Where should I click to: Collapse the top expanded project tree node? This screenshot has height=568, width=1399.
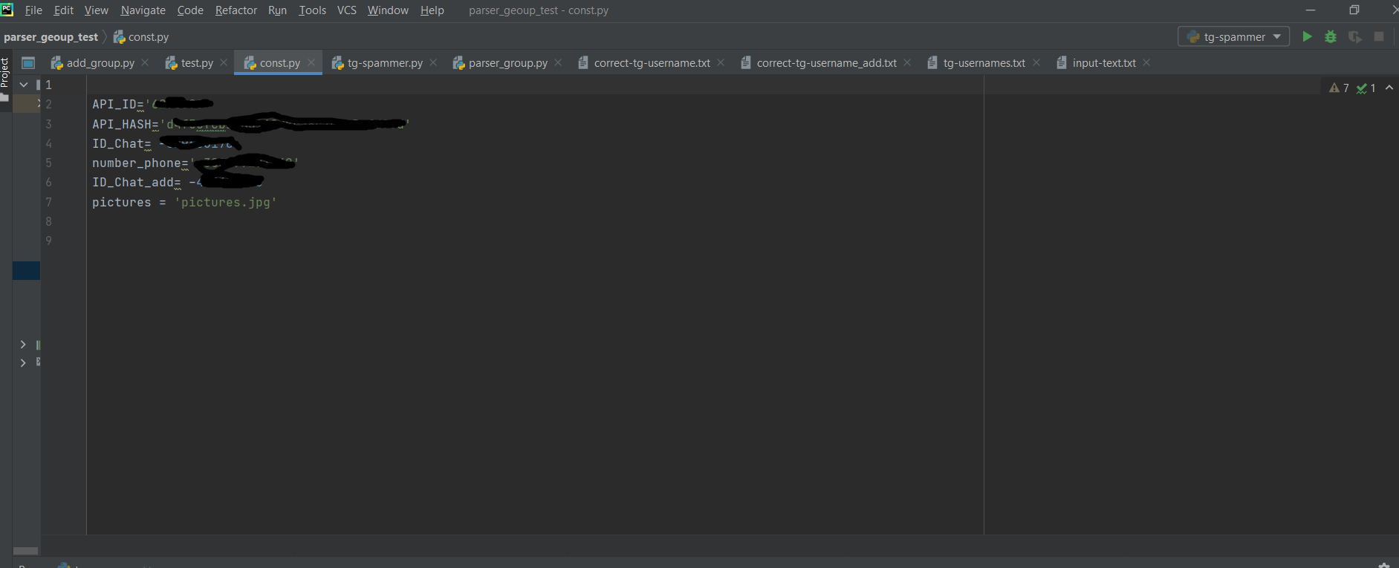(x=24, y=85)
